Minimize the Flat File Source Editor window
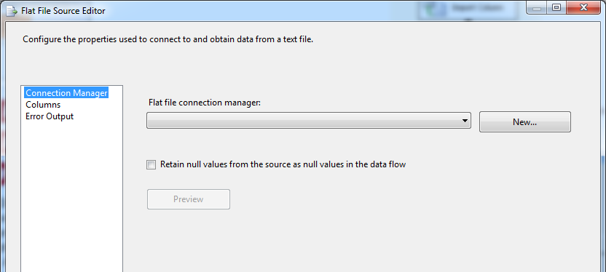The width and height of the screenshot is (606, 272). coord(537,8)
